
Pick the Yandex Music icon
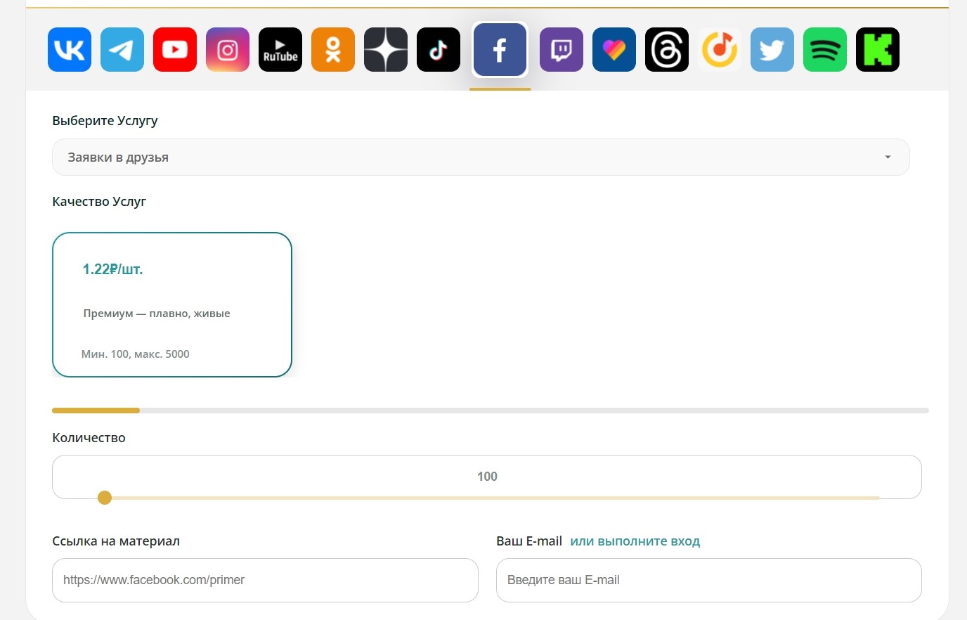pyautogui.click(x=720, y=50)
